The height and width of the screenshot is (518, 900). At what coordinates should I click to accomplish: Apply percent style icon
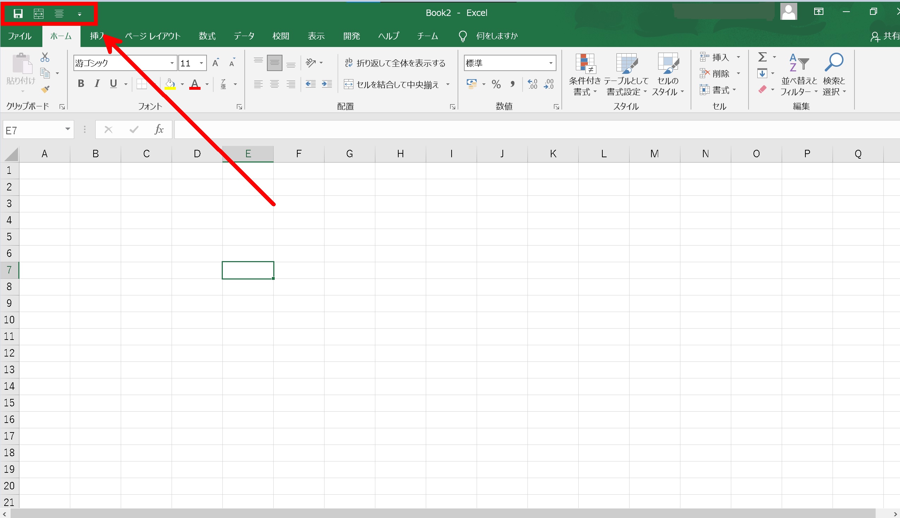point(496,84)
